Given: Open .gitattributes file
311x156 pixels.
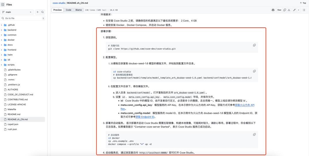Looking at the screenshot, I should [14, 70].
